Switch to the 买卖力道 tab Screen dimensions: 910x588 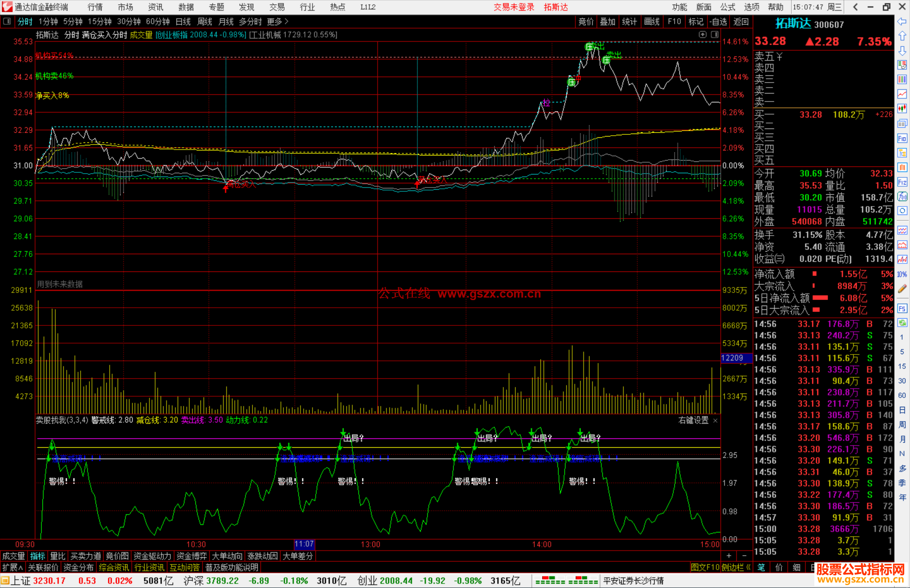coord(86,556)
